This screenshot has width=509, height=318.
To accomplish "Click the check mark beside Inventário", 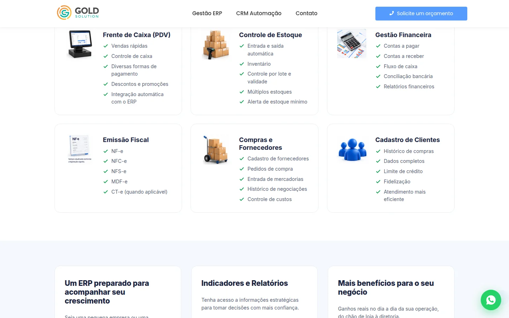I will point(242,64).
